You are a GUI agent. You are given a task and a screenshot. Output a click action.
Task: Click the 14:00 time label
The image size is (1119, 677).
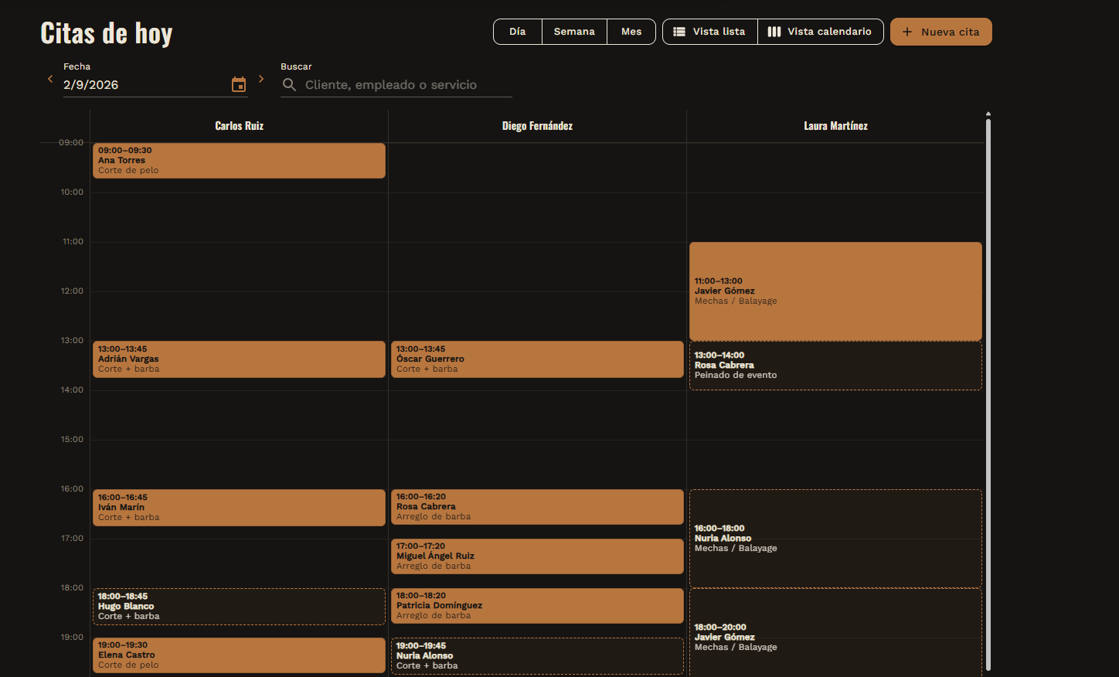tap(72, 390)
